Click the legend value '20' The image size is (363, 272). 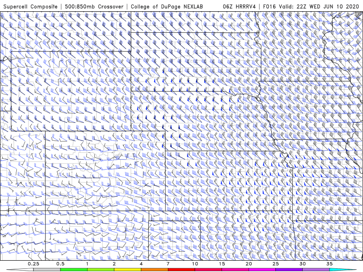pos(249,264)
